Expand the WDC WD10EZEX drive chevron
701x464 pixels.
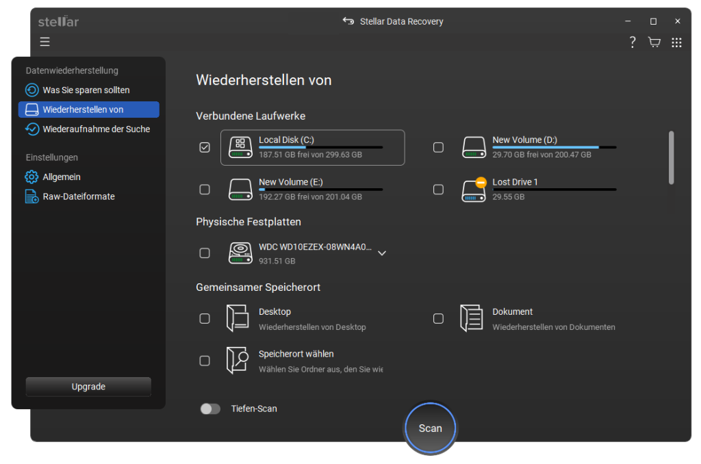coord(382,253)
